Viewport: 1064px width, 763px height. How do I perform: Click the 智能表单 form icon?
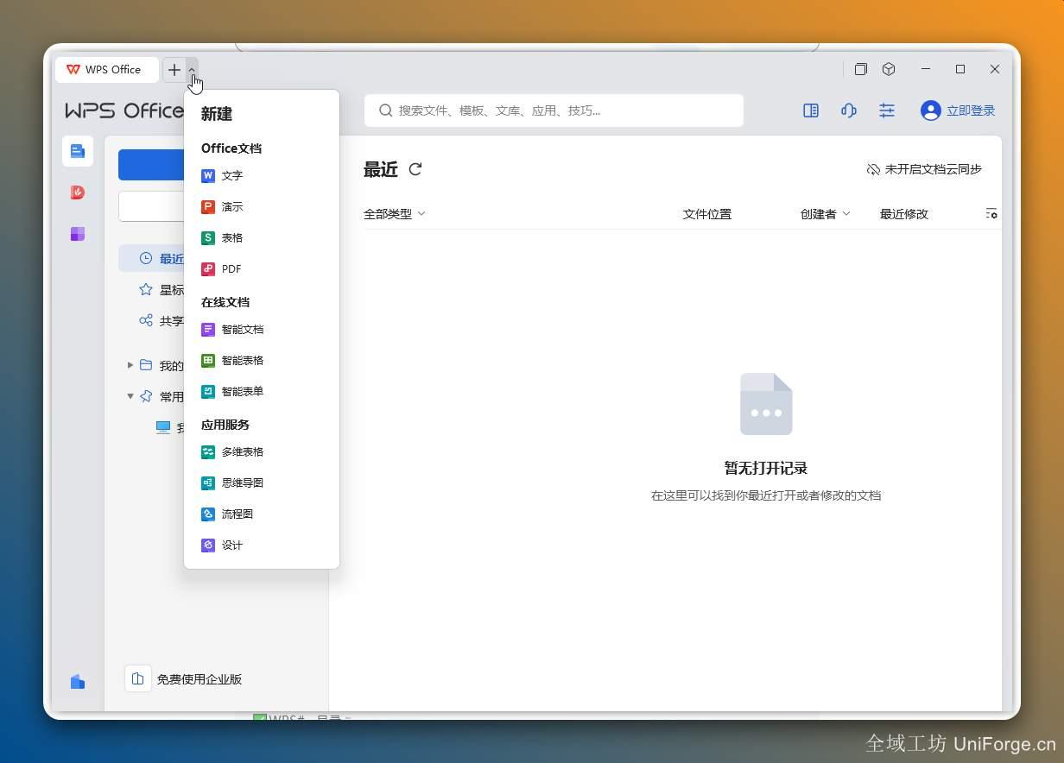click(208, 392)
